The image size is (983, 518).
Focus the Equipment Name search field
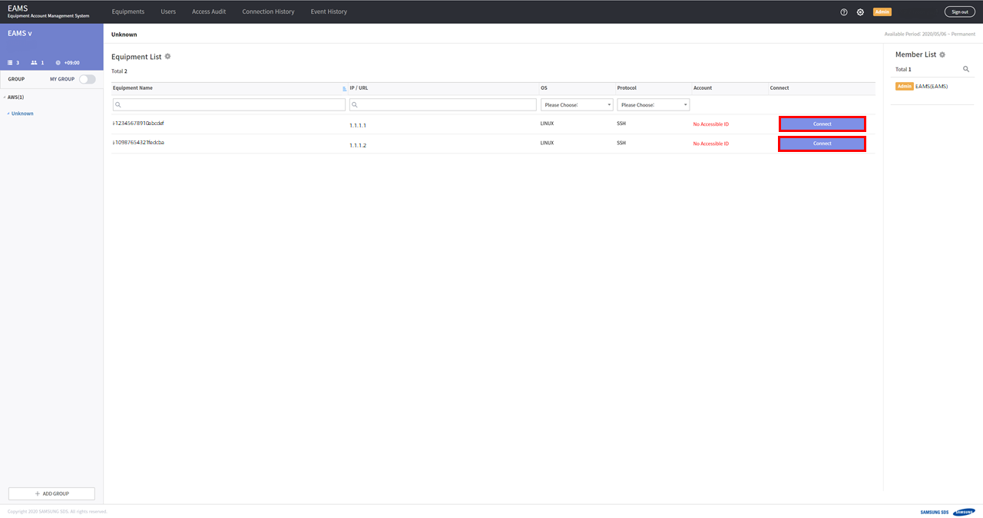229,104
